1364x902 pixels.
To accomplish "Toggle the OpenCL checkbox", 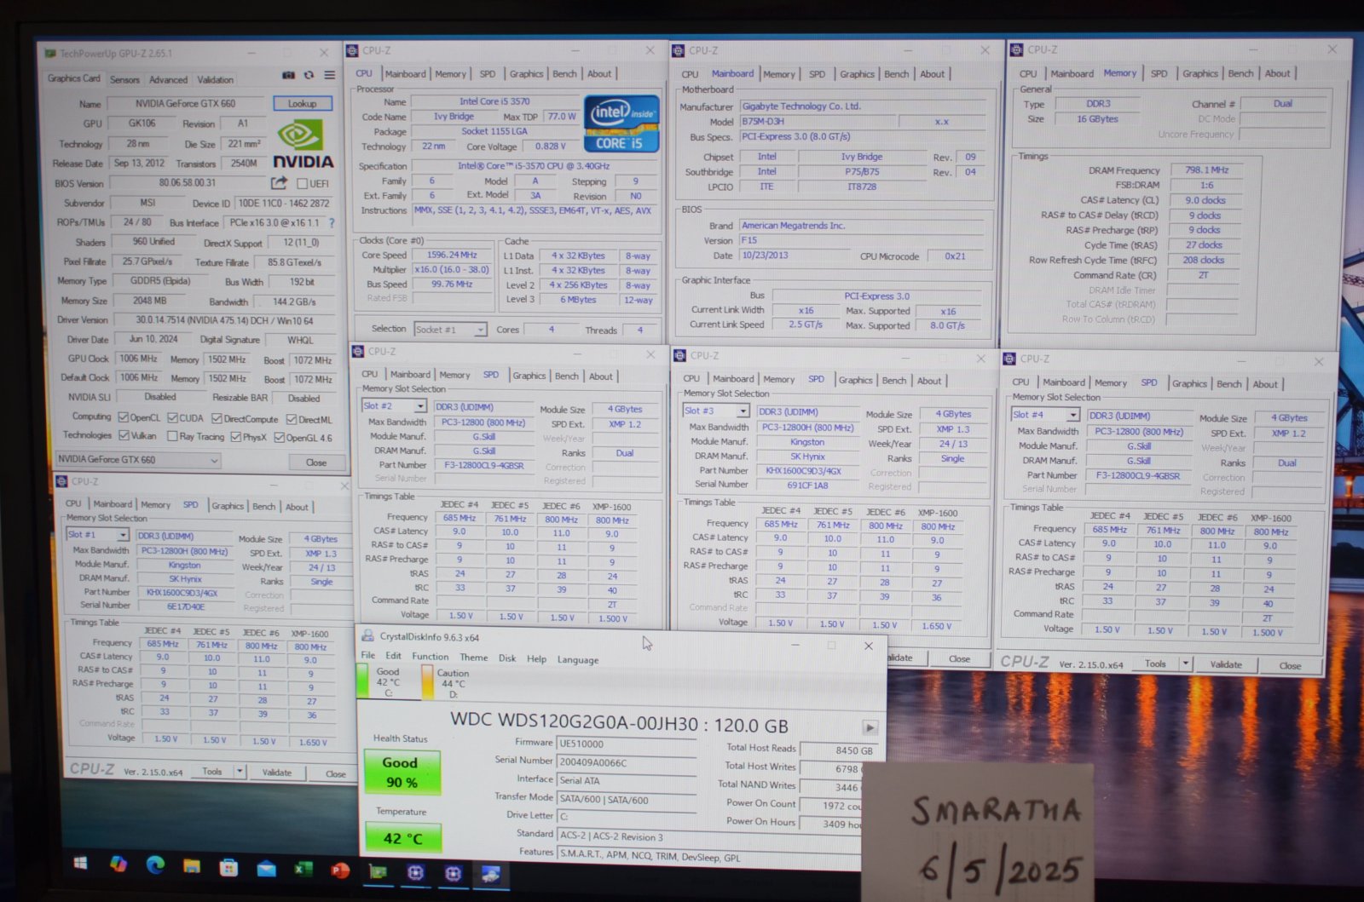I will click(x=124, y=417).
